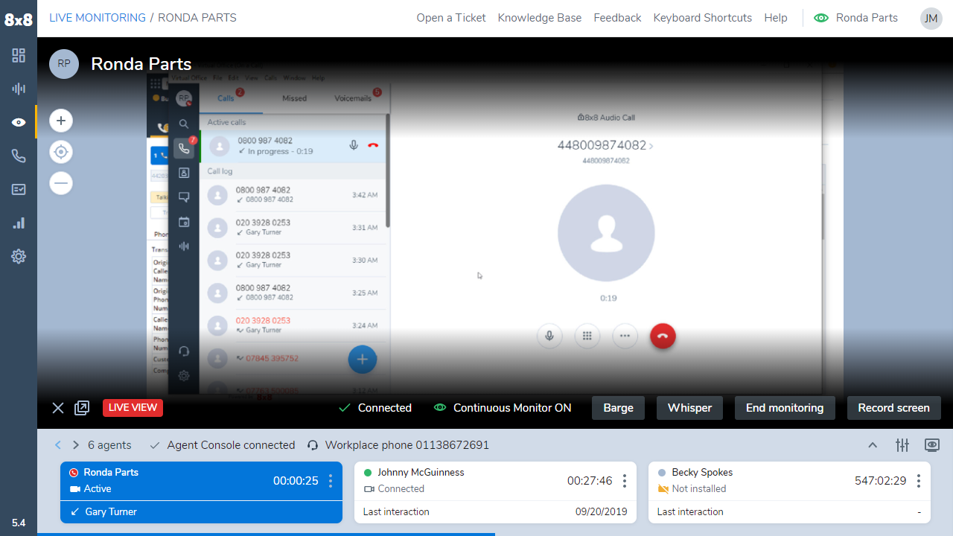Open the Knowledge Base link
Image resolution: width=953 pixels, height=536 pixels.
540,18
